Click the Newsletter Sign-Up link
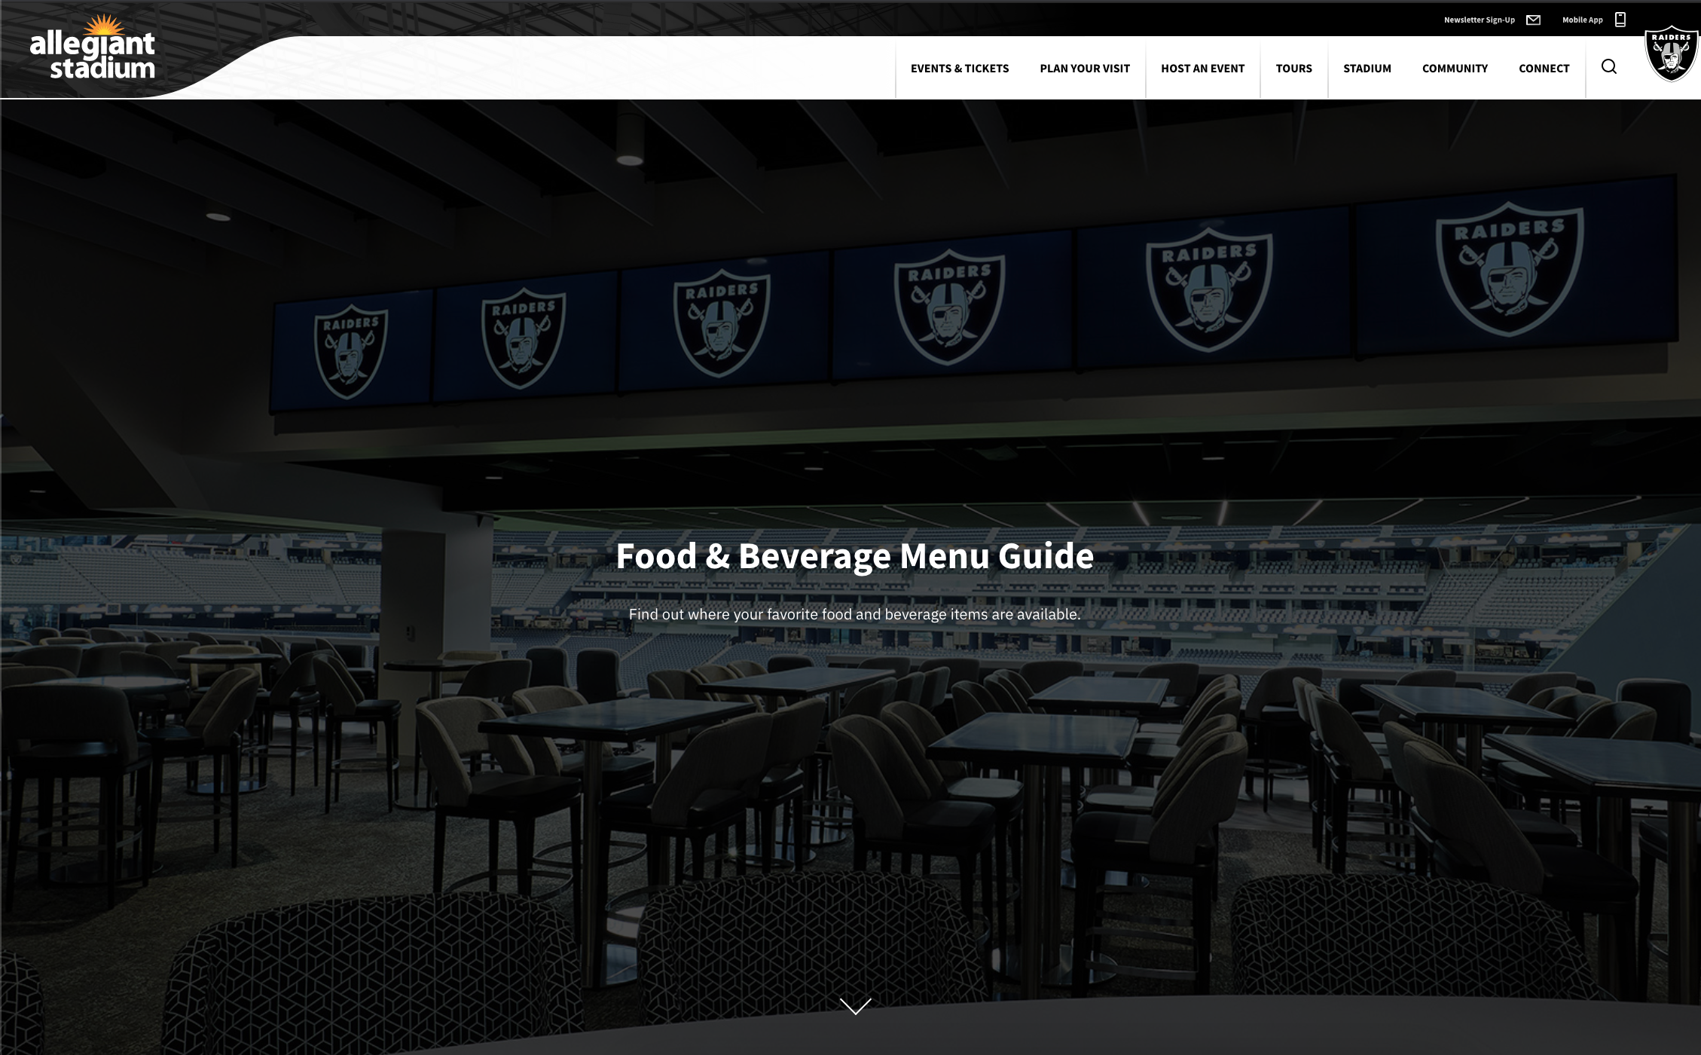The image size is (1701, 1055). [1479, 20]
